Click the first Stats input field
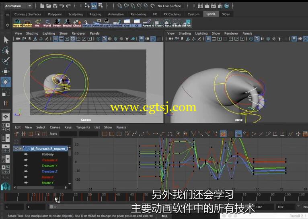 [x=68, y=134]
